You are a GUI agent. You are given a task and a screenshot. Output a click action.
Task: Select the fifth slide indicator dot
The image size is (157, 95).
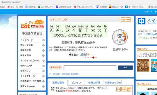point(96,58)
